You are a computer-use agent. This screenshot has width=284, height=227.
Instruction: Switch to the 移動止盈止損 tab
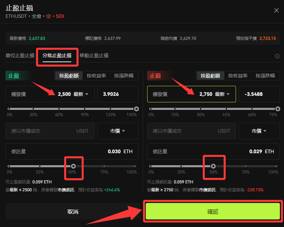click(x=94, y=56)
